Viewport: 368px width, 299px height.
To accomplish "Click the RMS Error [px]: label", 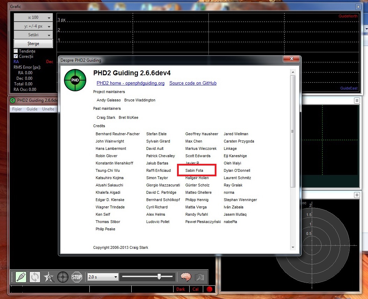I will coord(27,67).
